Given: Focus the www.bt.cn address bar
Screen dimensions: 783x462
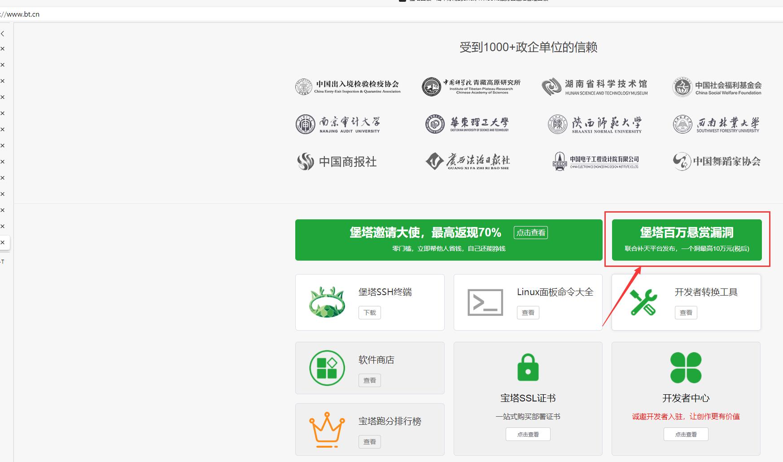Looking at the screenshot, I should pos(390,14).
